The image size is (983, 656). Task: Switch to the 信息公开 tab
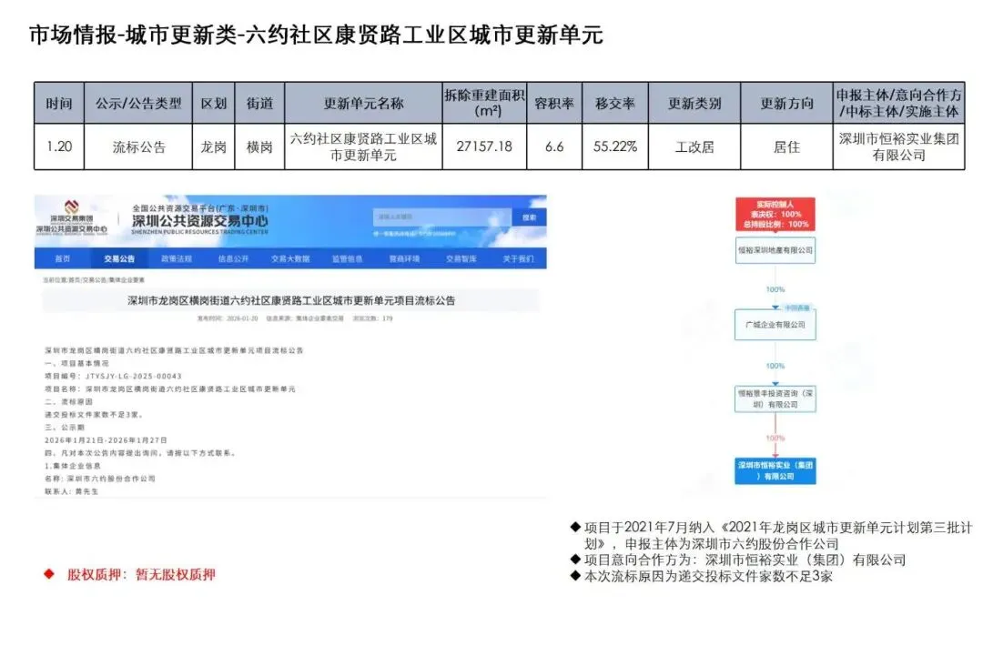coord(233,258)
